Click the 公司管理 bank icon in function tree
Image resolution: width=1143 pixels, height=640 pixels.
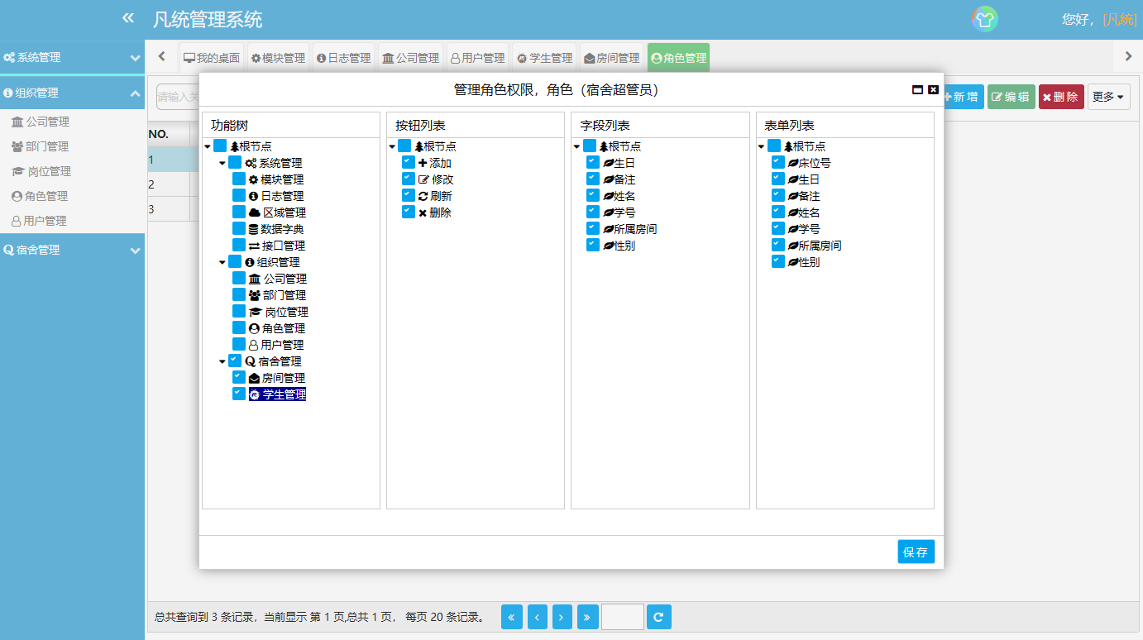(x=254, y=279)
